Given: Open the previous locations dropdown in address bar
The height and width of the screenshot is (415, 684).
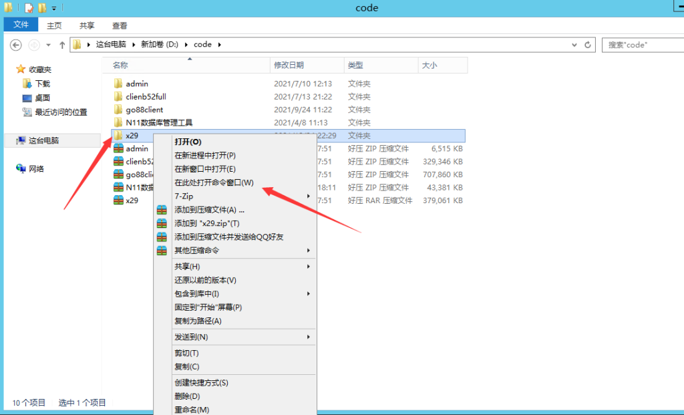Looking at the screenshot, I should [573, 44].
